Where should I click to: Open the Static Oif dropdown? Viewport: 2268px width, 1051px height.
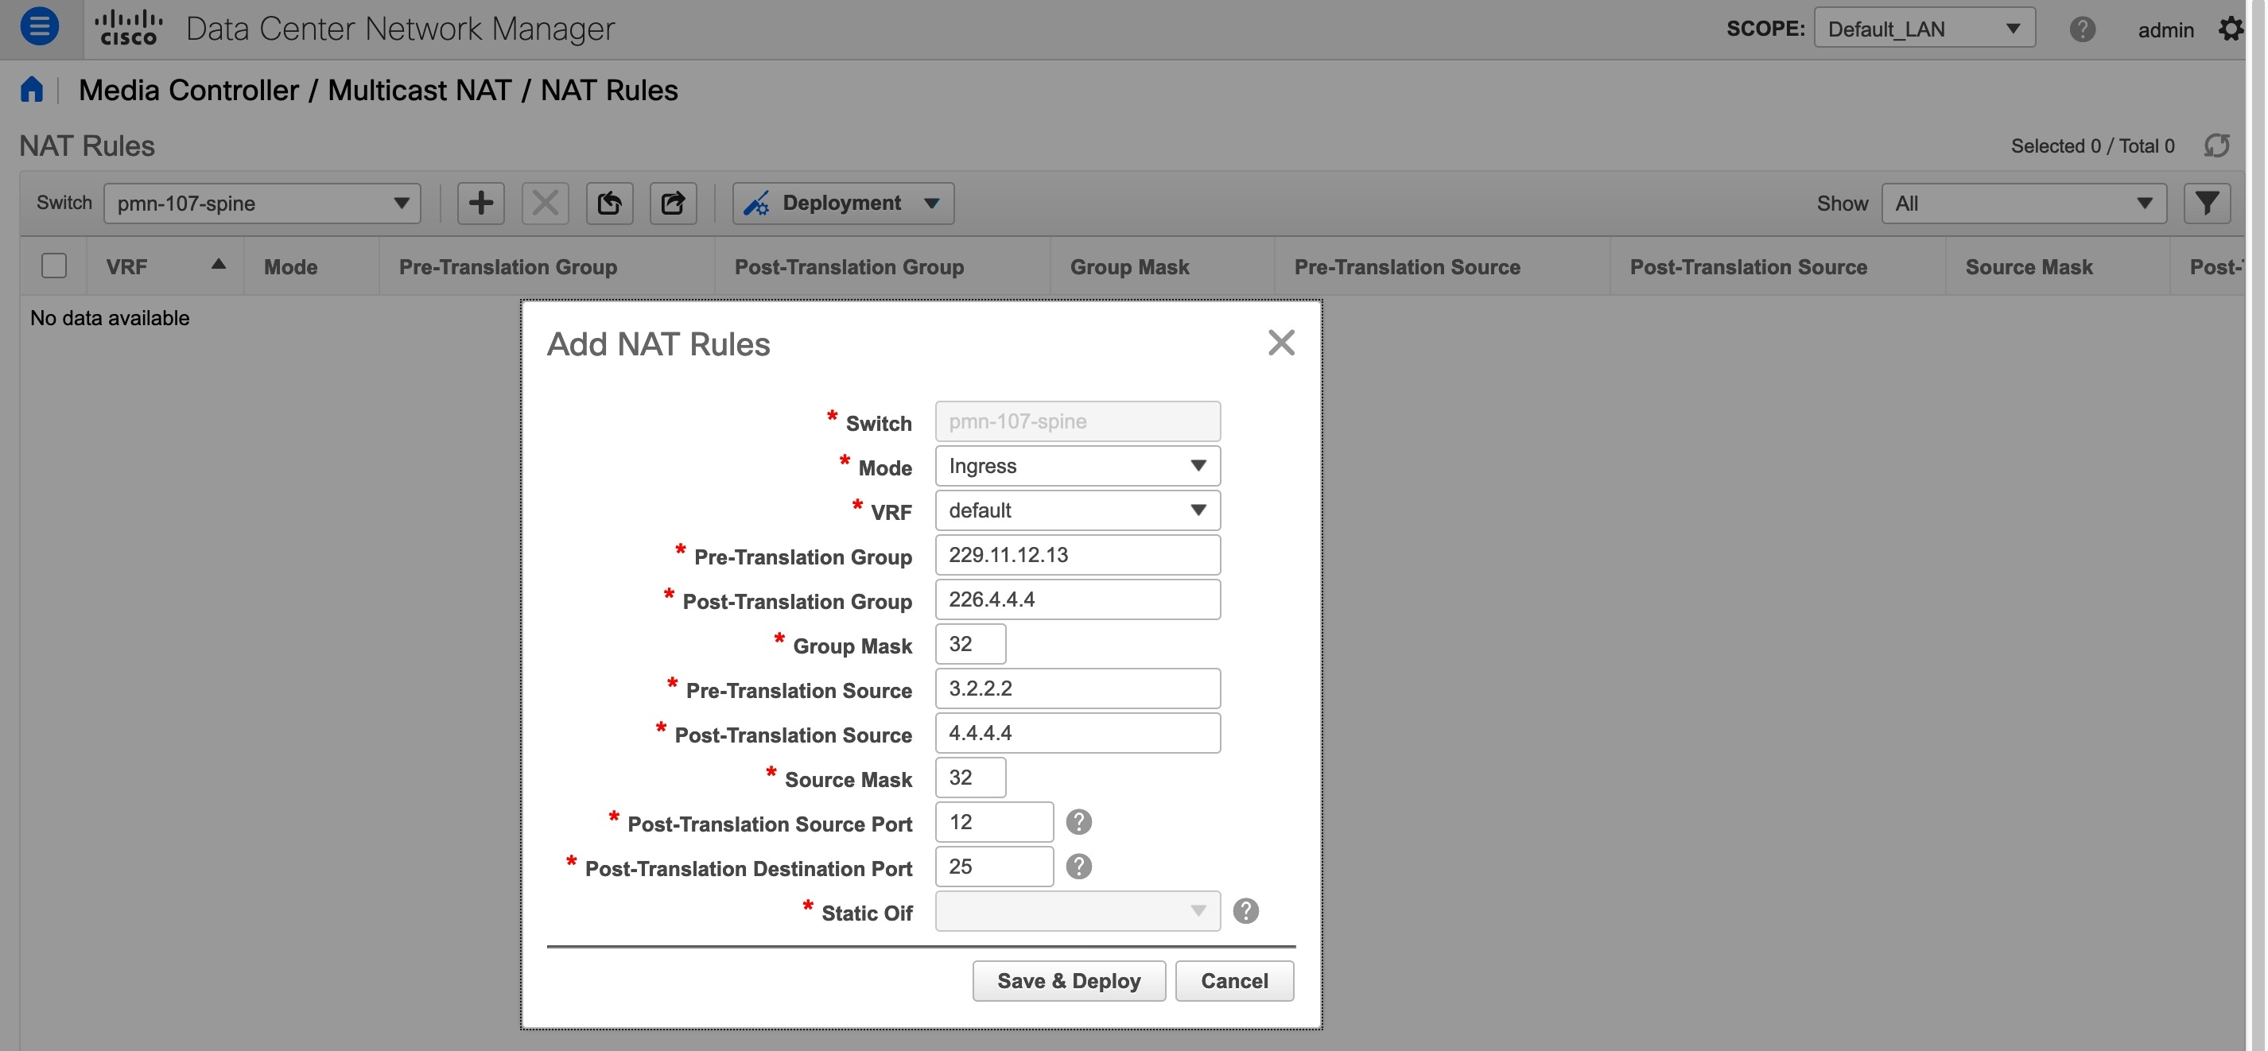coord(1078,911)
